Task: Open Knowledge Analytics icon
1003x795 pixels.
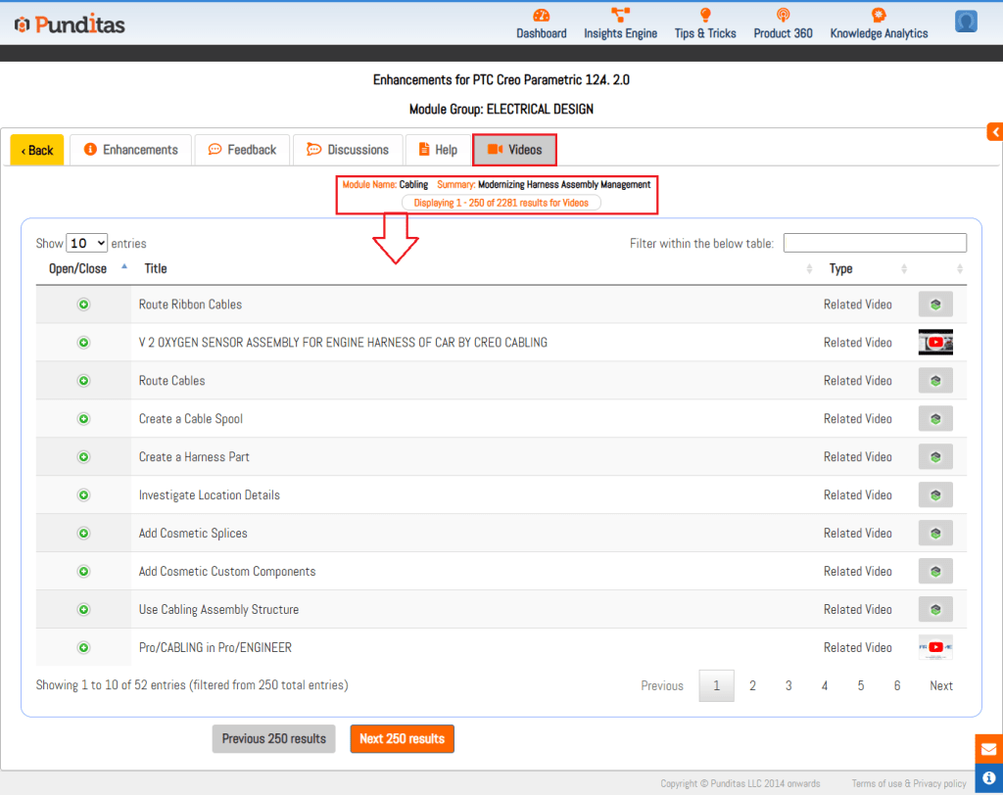Action: [879, 16]
